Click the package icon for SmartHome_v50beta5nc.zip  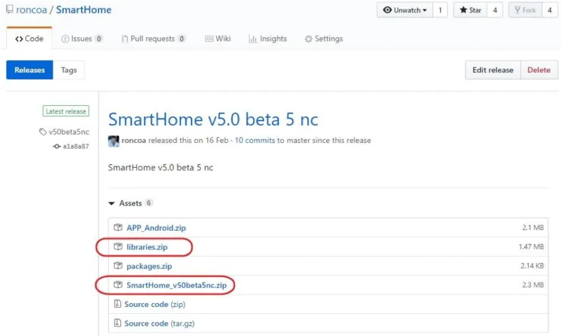[x=118, y=285]
